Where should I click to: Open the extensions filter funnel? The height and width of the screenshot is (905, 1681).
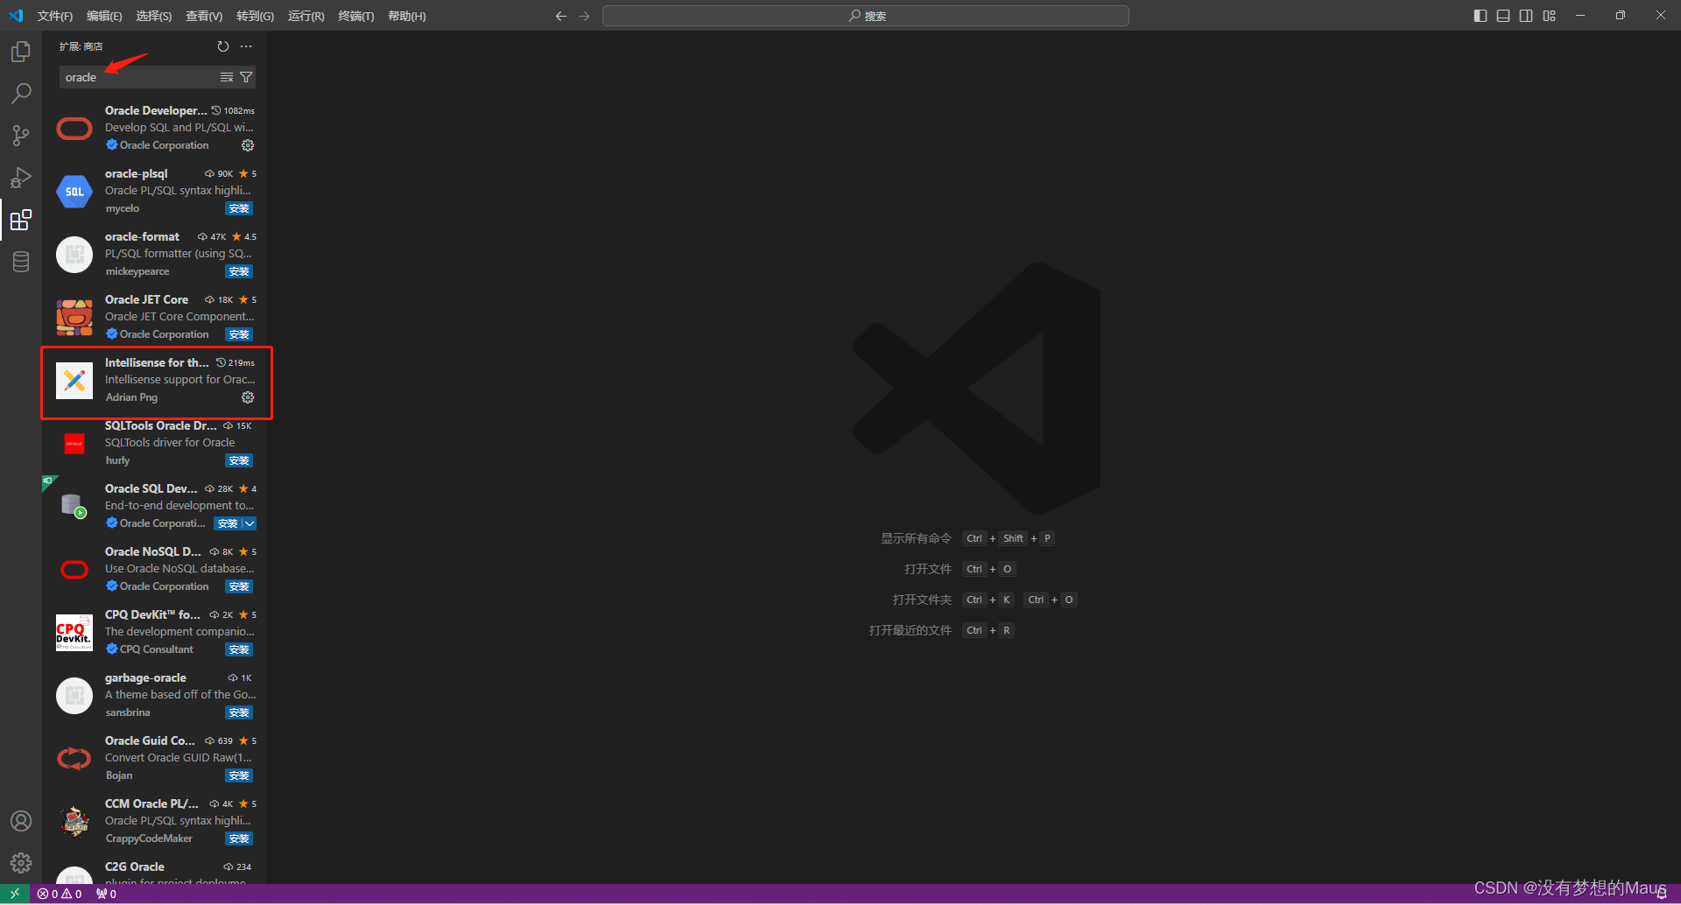coord(246,78)
